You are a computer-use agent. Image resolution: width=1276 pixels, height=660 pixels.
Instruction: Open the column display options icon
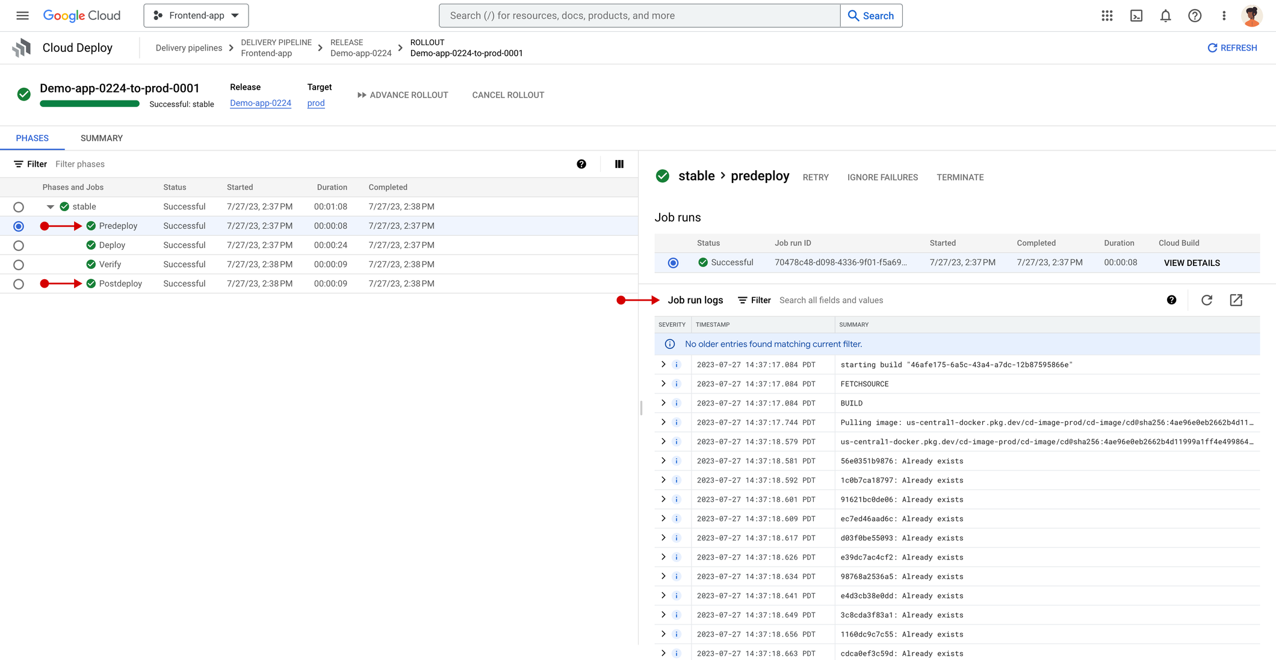619,164
